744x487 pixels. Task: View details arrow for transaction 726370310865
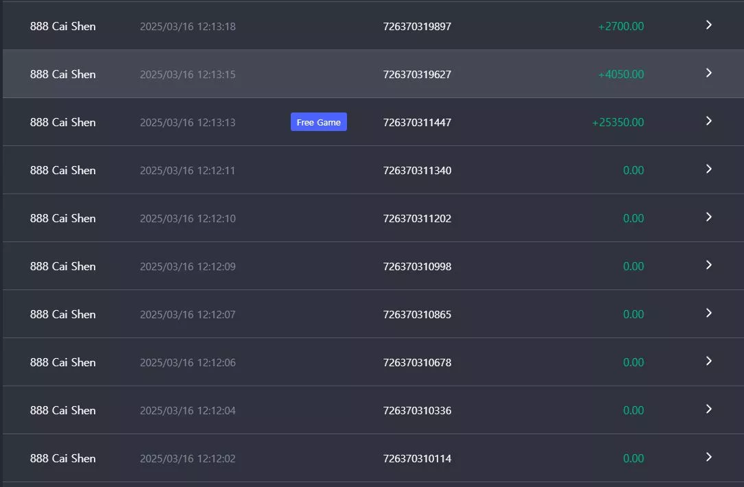pyautogui.click(x=708, y=313)
